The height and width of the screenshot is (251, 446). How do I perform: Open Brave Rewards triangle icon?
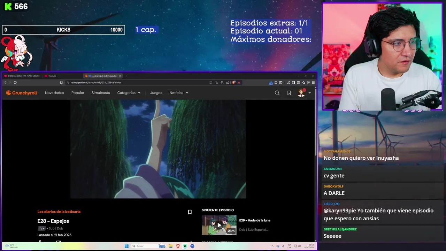[x=239, y=83]
